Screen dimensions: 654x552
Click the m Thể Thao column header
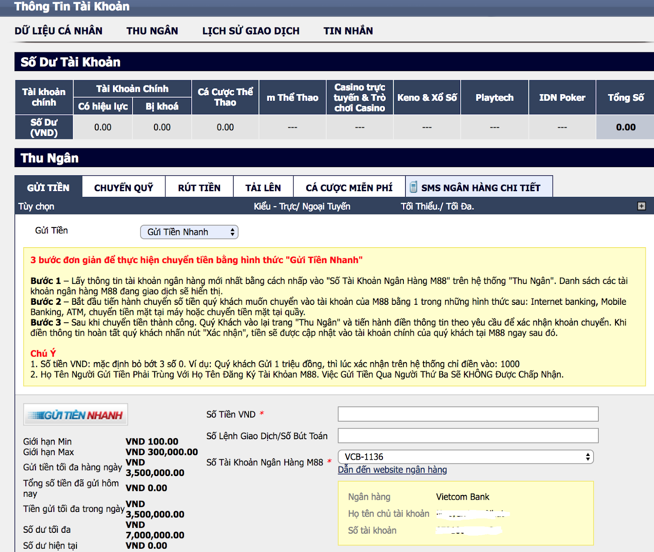(x=292, y=97)
